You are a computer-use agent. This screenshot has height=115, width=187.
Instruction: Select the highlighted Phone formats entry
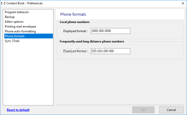click(x=28, y=36)
